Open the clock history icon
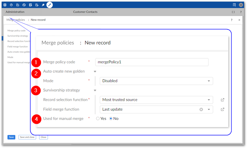This screenshot has height=148, width=247. (x=11, y=5)
